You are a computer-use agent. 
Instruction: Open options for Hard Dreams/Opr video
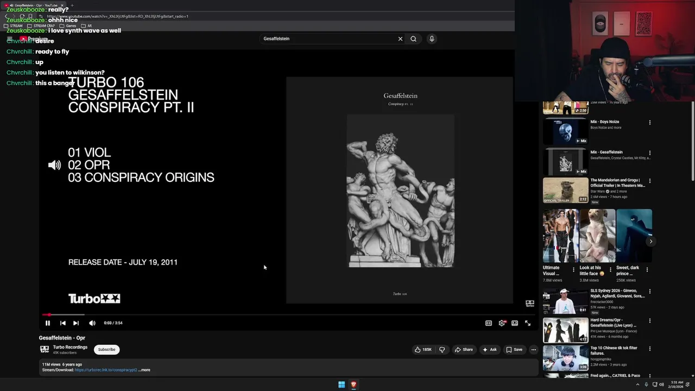point(649,321)
